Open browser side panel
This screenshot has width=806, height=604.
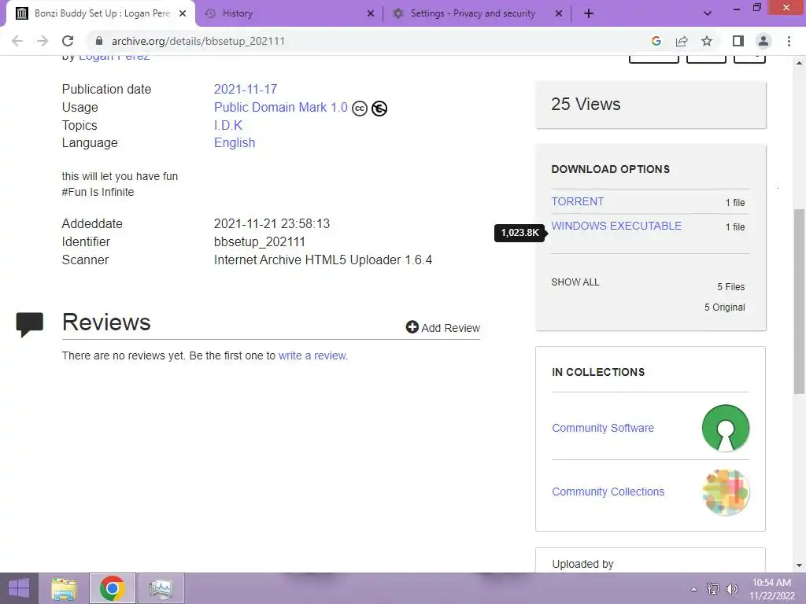click(738, 41)
